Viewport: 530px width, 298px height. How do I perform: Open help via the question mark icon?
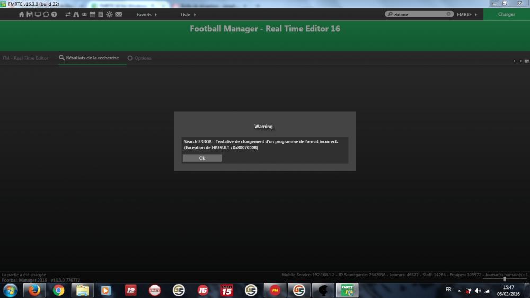click(x=54, y=14)
